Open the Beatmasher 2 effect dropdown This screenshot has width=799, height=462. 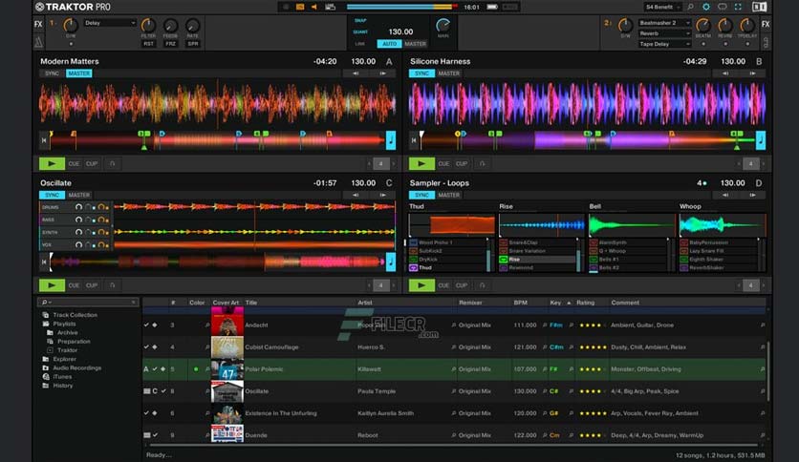(x=664, y=23)
